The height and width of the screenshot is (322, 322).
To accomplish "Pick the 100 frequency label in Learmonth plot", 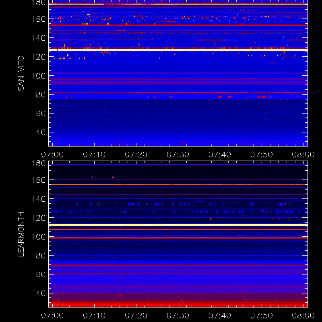I will click(x=38, y=237).
